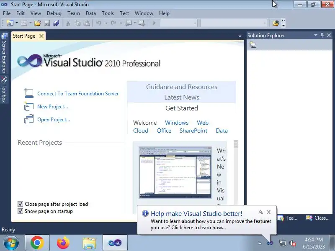The image size is (335, 251).
Task: Click the Windows link under Get Started
Action: (x=177, y=123)
